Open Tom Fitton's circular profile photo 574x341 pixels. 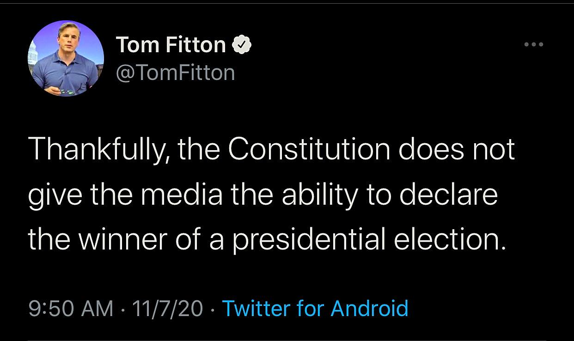point(66,59)
